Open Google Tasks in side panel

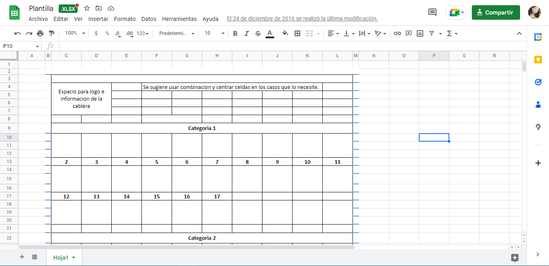538,82
